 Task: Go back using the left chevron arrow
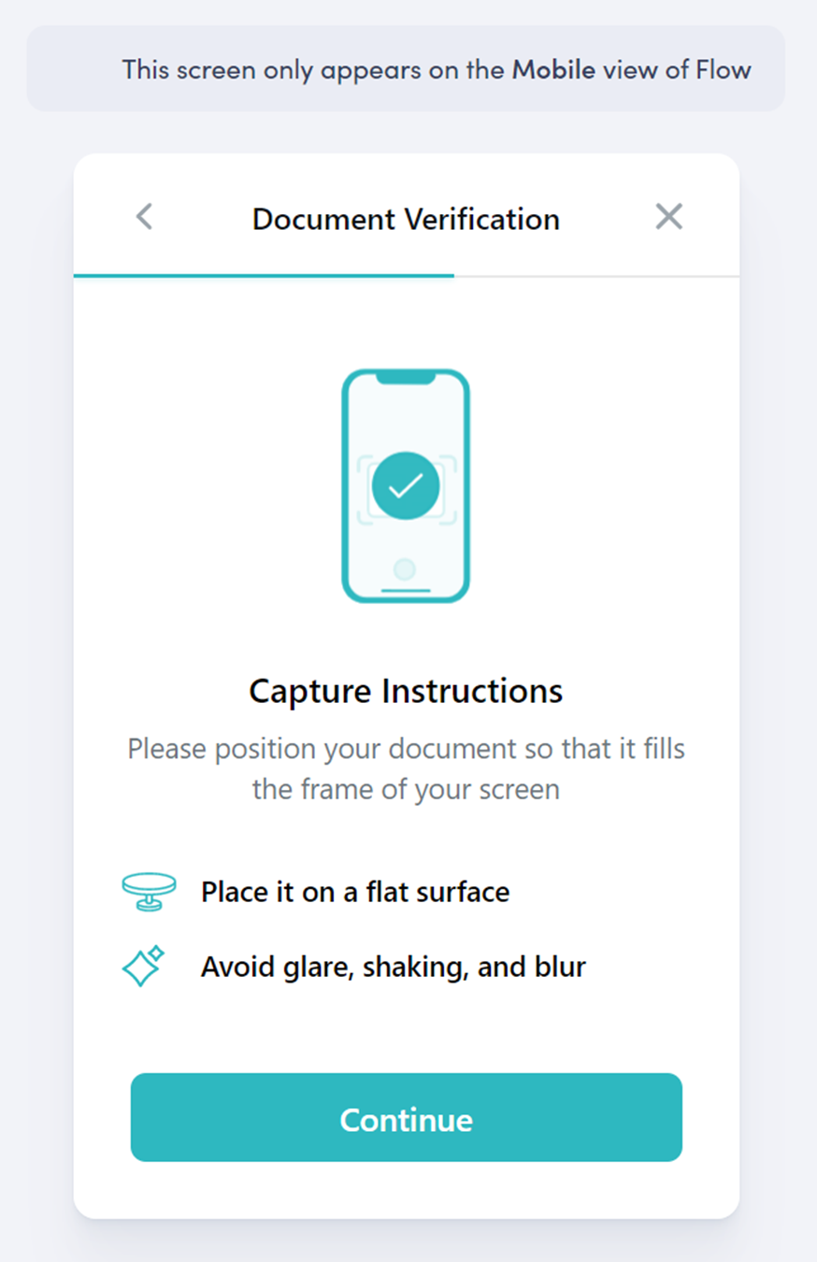point(145,216)
